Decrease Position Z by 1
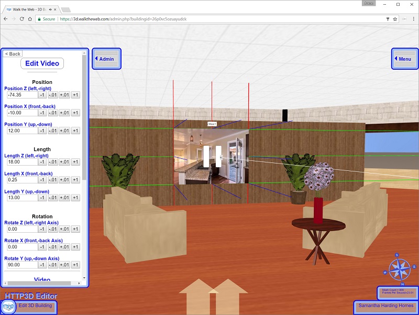 pos(42,95)
